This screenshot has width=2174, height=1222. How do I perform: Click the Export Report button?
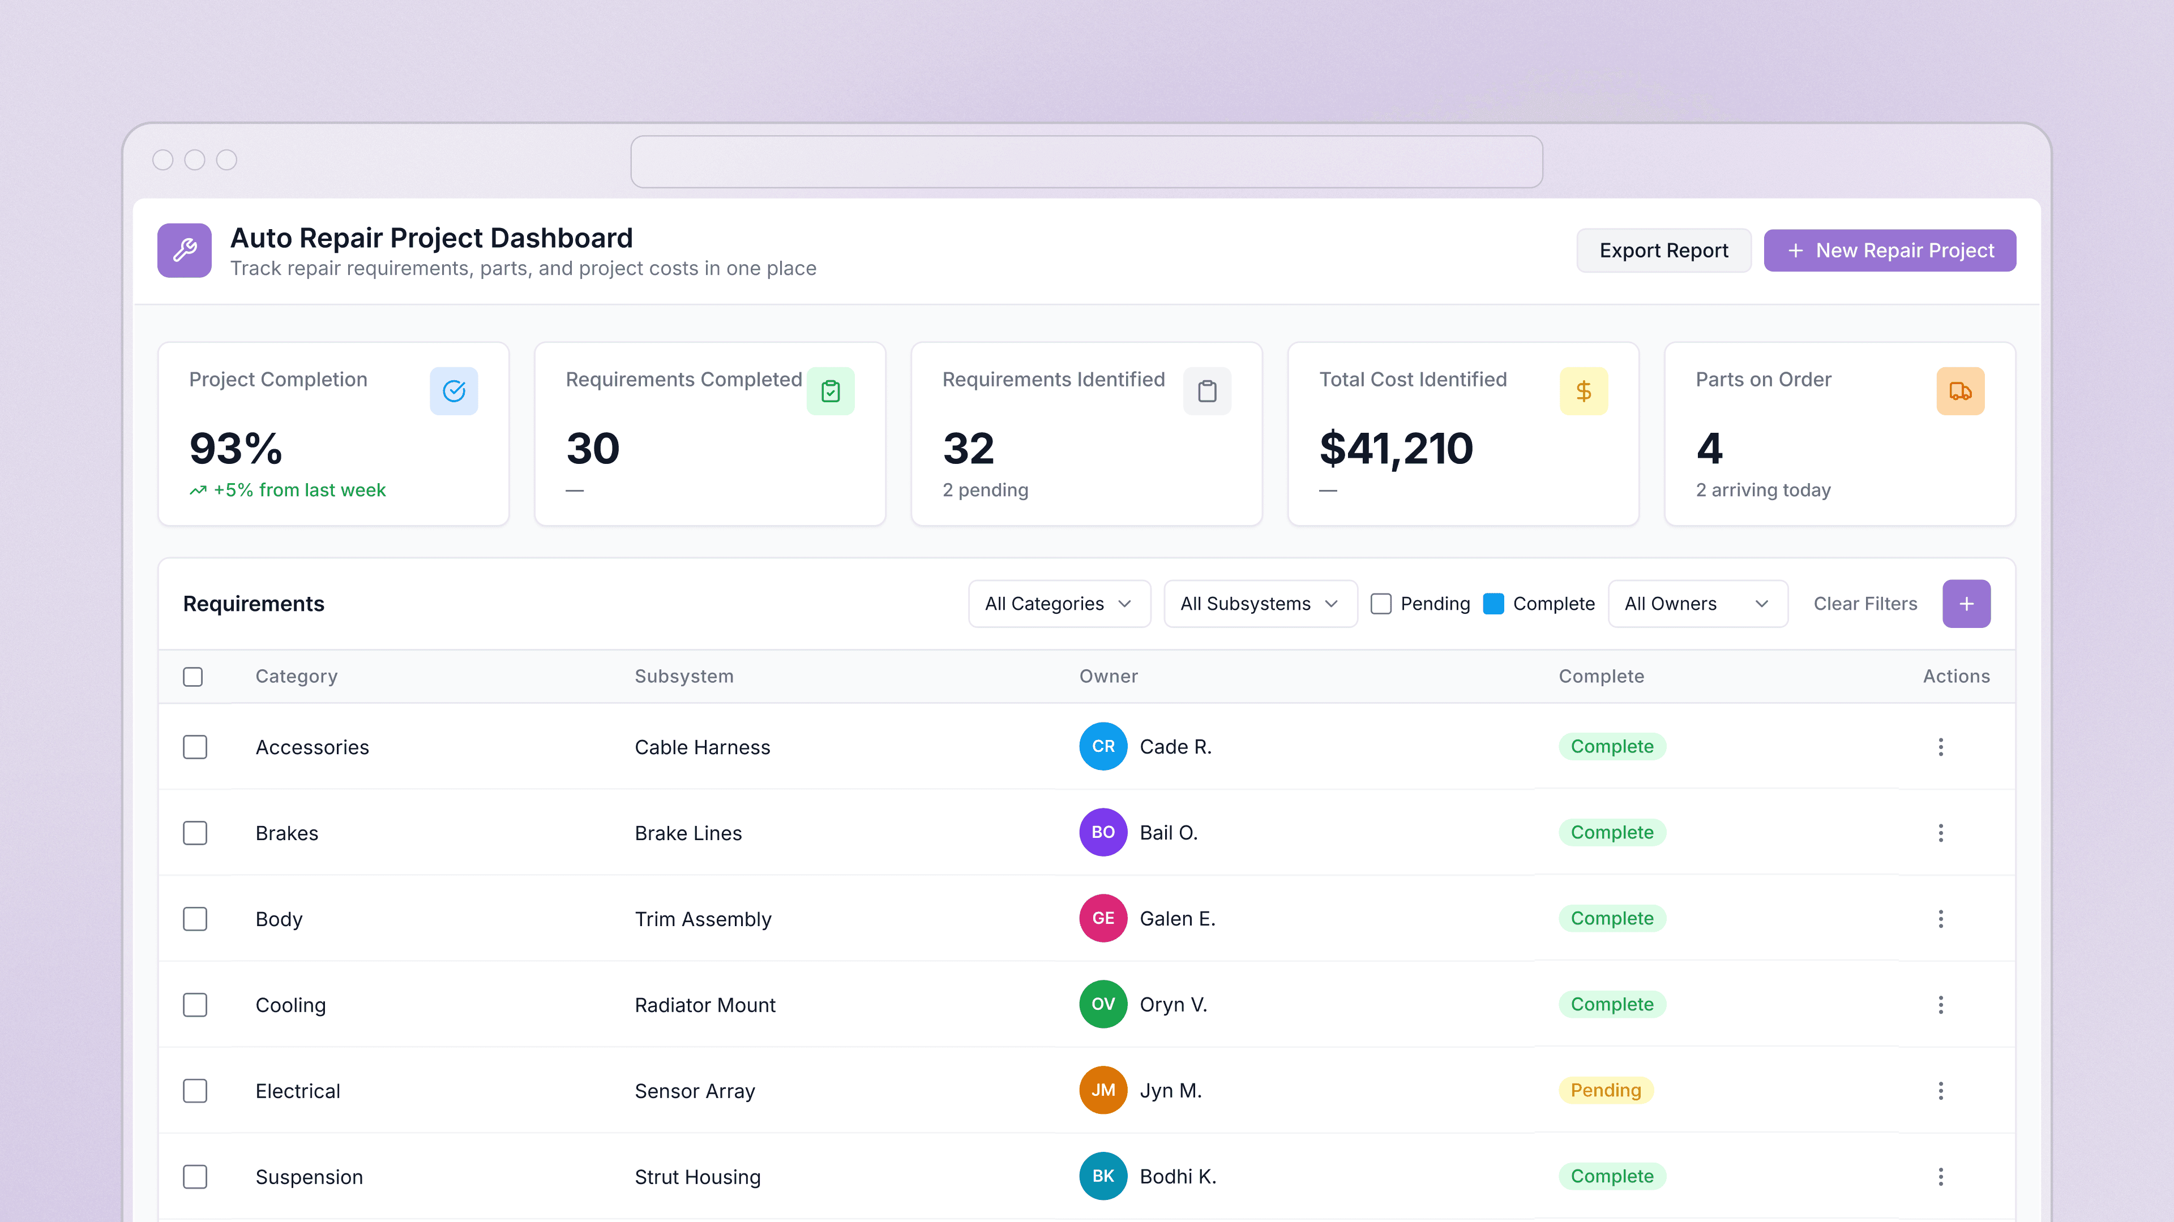click(x=1663, y=251)
